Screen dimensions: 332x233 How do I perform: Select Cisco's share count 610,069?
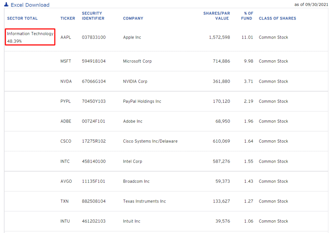click(221, 141)
